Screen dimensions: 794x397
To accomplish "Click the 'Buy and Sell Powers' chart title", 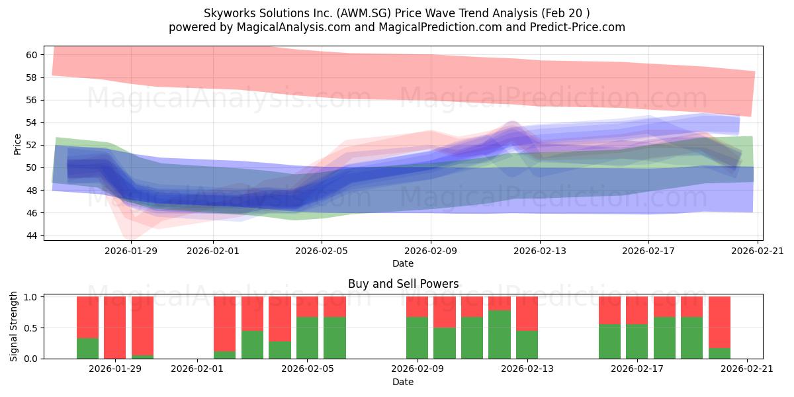I will click(403, 284).
